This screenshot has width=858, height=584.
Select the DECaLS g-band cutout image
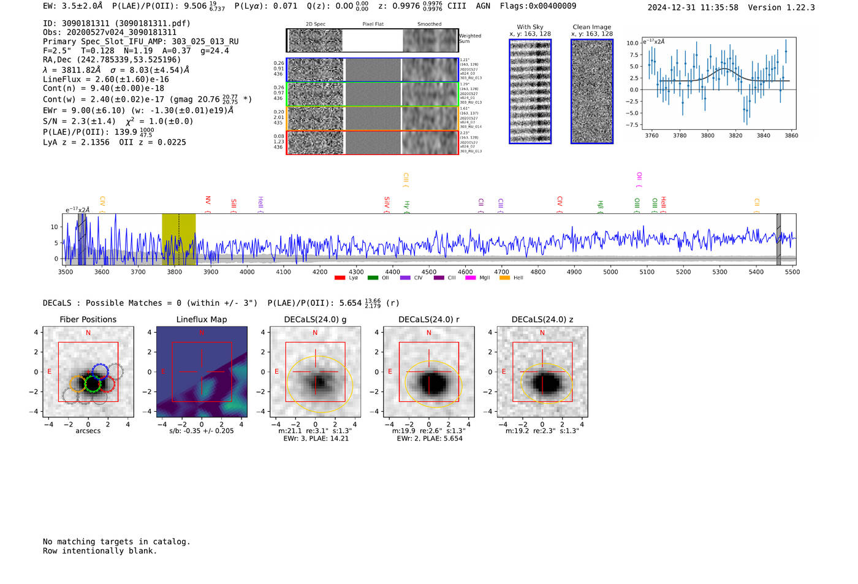click(315, 372)
